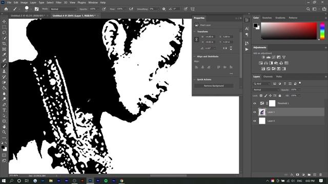Switch to the first Untitled document tab
This screenshot has height=184, width=328.
pyautogui.click(x=28, y=16)
